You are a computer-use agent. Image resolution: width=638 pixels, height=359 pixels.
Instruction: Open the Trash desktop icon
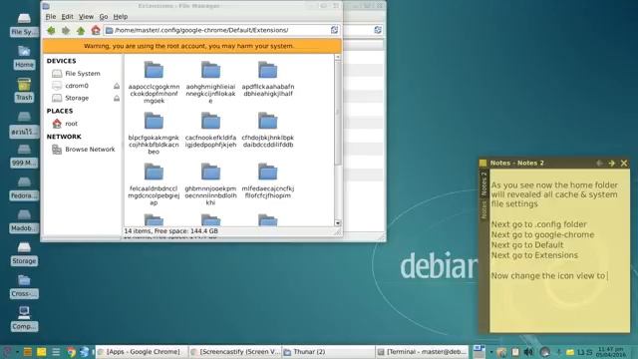24,90
